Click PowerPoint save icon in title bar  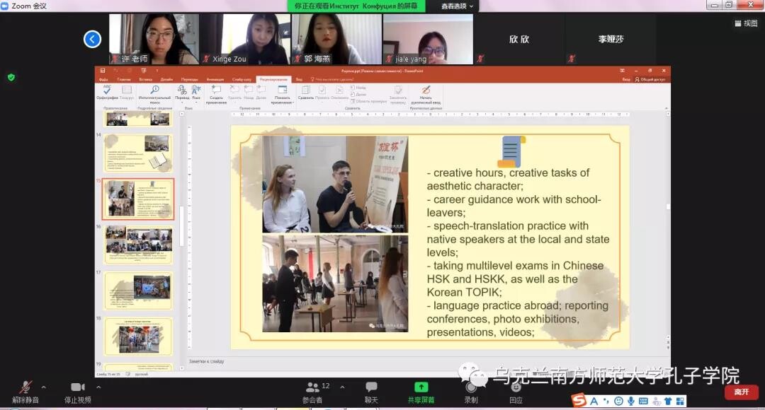[103, 71]
